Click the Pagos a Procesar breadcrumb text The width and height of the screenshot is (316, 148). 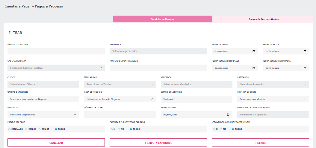(49, 6)
